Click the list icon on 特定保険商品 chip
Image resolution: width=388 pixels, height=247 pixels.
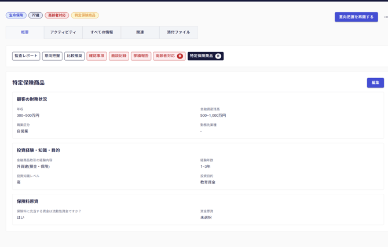218,56
